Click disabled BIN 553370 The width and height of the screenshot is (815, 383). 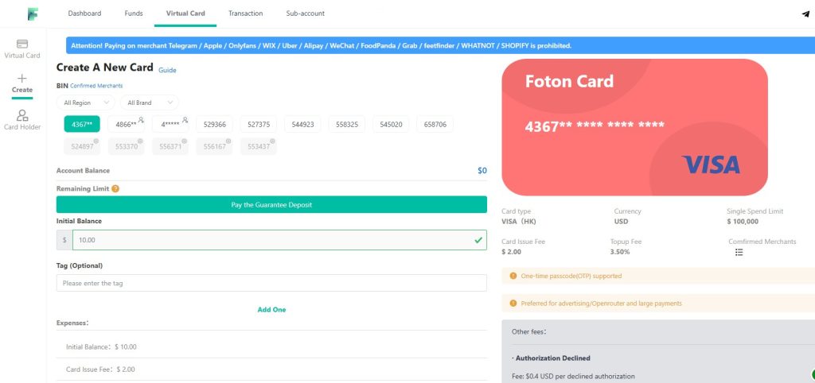[126, 147]
